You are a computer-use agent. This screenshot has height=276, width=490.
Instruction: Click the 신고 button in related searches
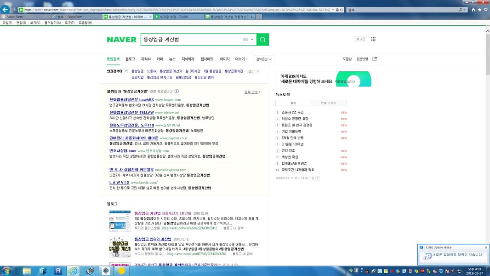click(251, 71)
